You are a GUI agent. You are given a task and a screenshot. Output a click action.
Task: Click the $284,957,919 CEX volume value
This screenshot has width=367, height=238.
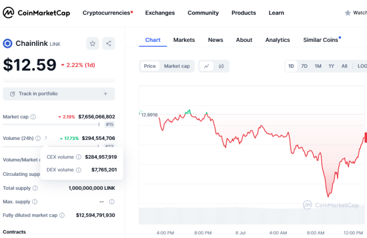101,157
